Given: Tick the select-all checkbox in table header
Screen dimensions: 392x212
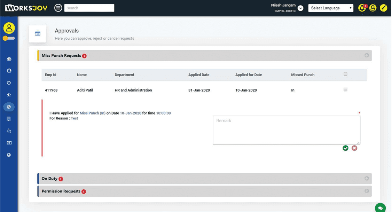Looking at the screenshot, I should [x=345, y=74].
